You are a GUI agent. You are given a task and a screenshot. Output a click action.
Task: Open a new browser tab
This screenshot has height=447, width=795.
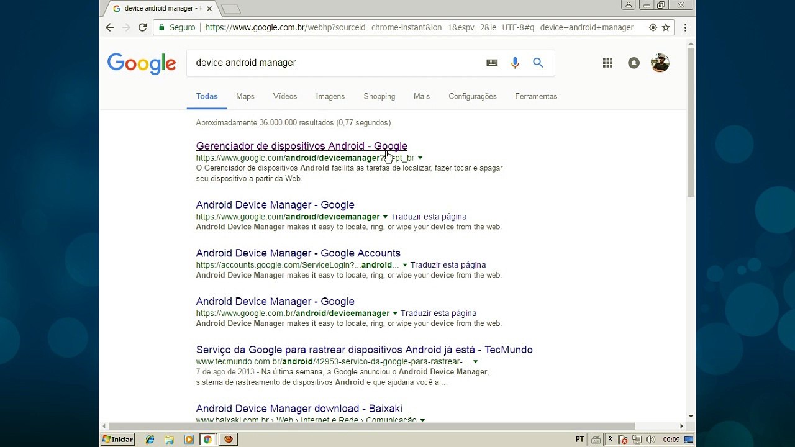230,9
